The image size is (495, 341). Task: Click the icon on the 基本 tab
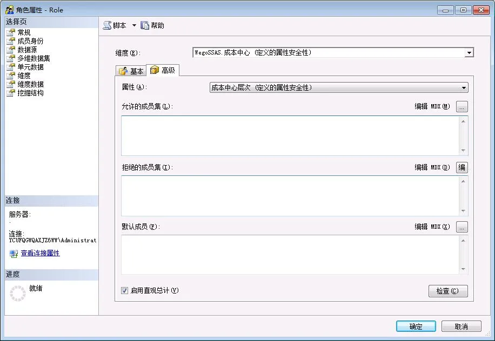click(123, 71)
